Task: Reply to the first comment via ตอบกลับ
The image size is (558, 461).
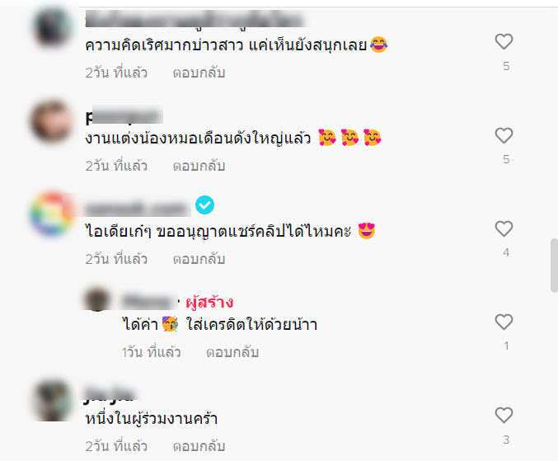Action: click(x=199, y=73)
